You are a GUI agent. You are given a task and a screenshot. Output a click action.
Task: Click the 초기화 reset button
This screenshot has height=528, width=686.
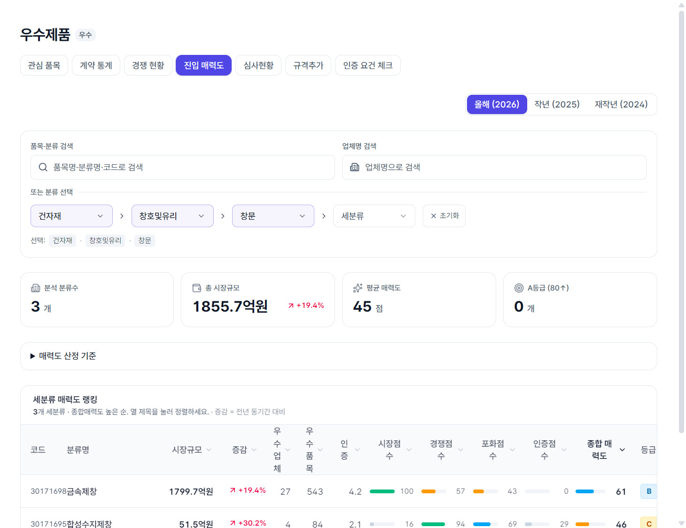[444, 216]
